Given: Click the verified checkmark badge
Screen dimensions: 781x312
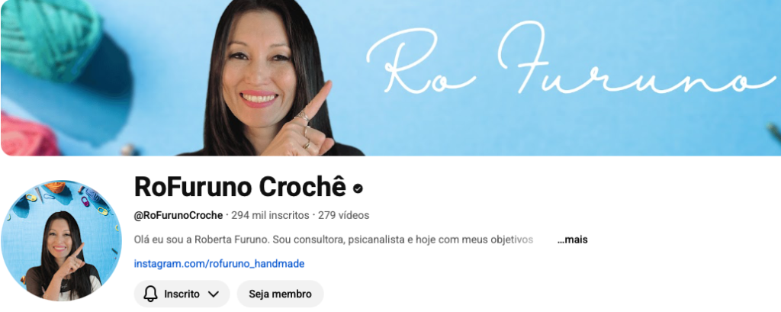Looking at the screenshot, I should [358, 189].
